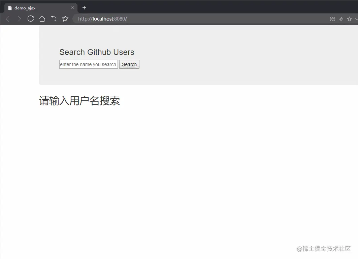Open a new tab with the plus button
The height and width of the screenshot is (259, 358).
pyautogui.click(x=84, y=7)
